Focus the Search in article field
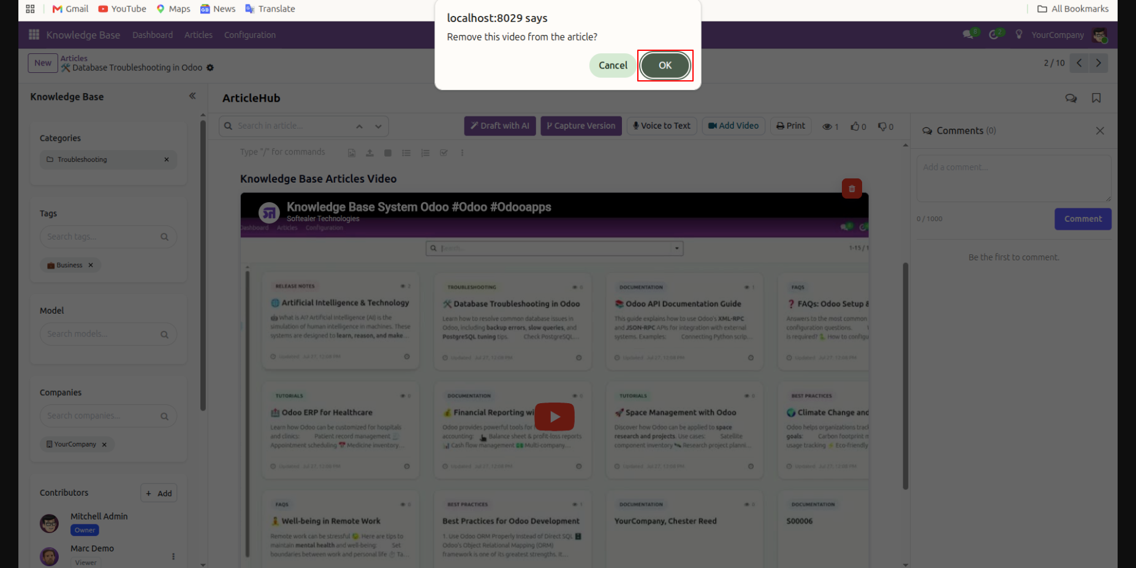The width and height of the screenshot is (1136, 568). pyautogui.click(x=293, y=126)
